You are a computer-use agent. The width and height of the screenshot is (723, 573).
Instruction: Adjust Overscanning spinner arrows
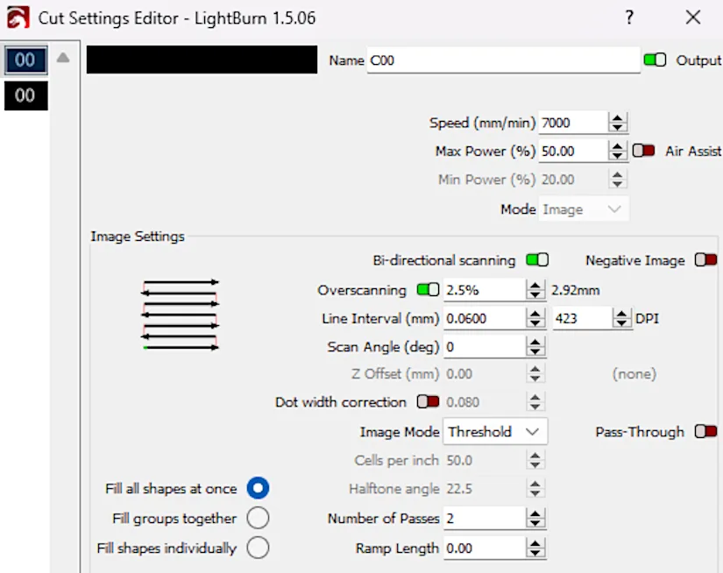pos(535,290)
